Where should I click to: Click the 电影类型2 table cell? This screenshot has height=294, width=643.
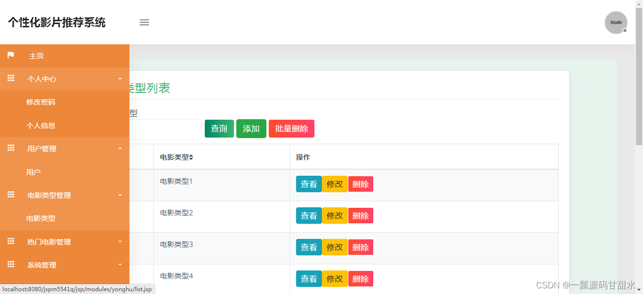click(222, 217)
